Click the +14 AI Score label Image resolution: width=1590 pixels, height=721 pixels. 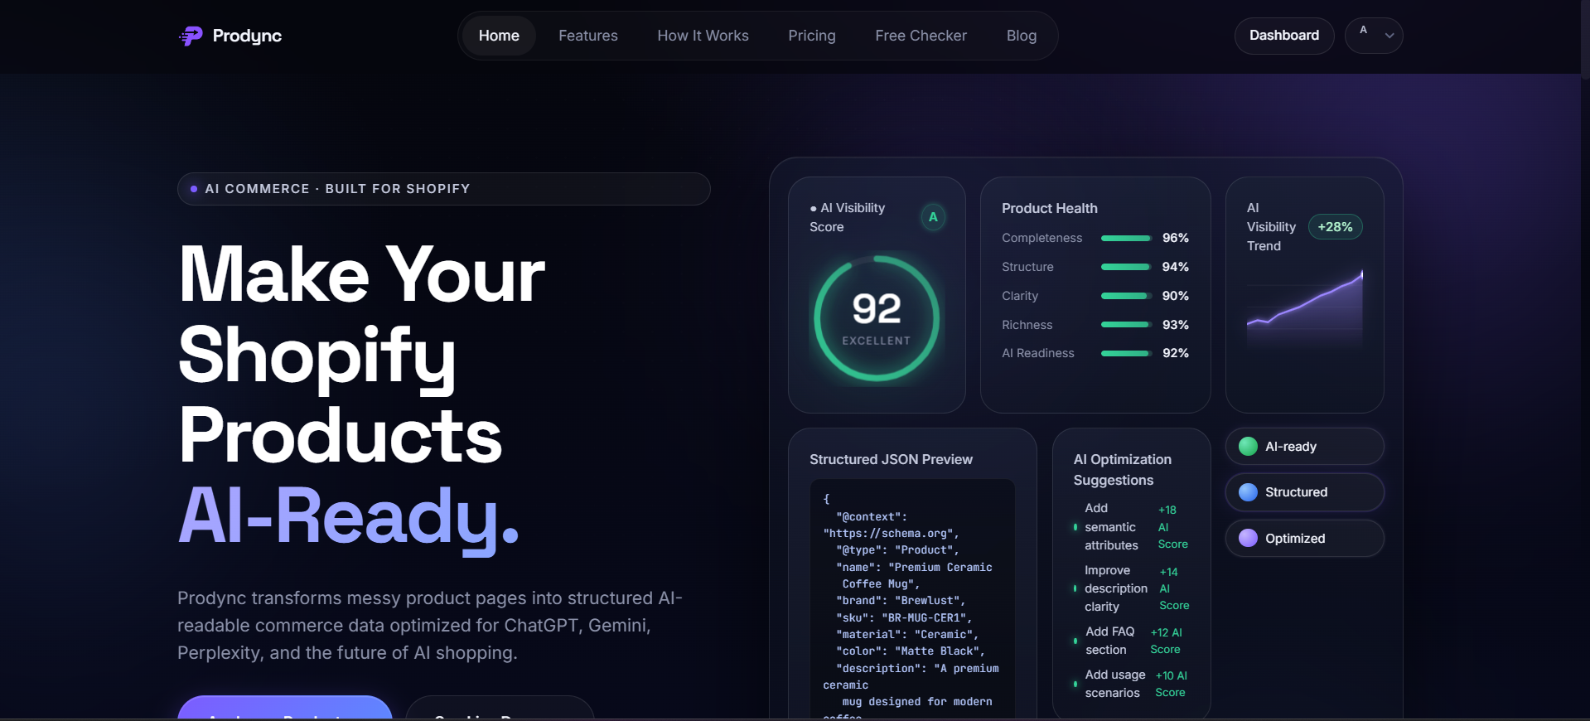coord(1174,588)
